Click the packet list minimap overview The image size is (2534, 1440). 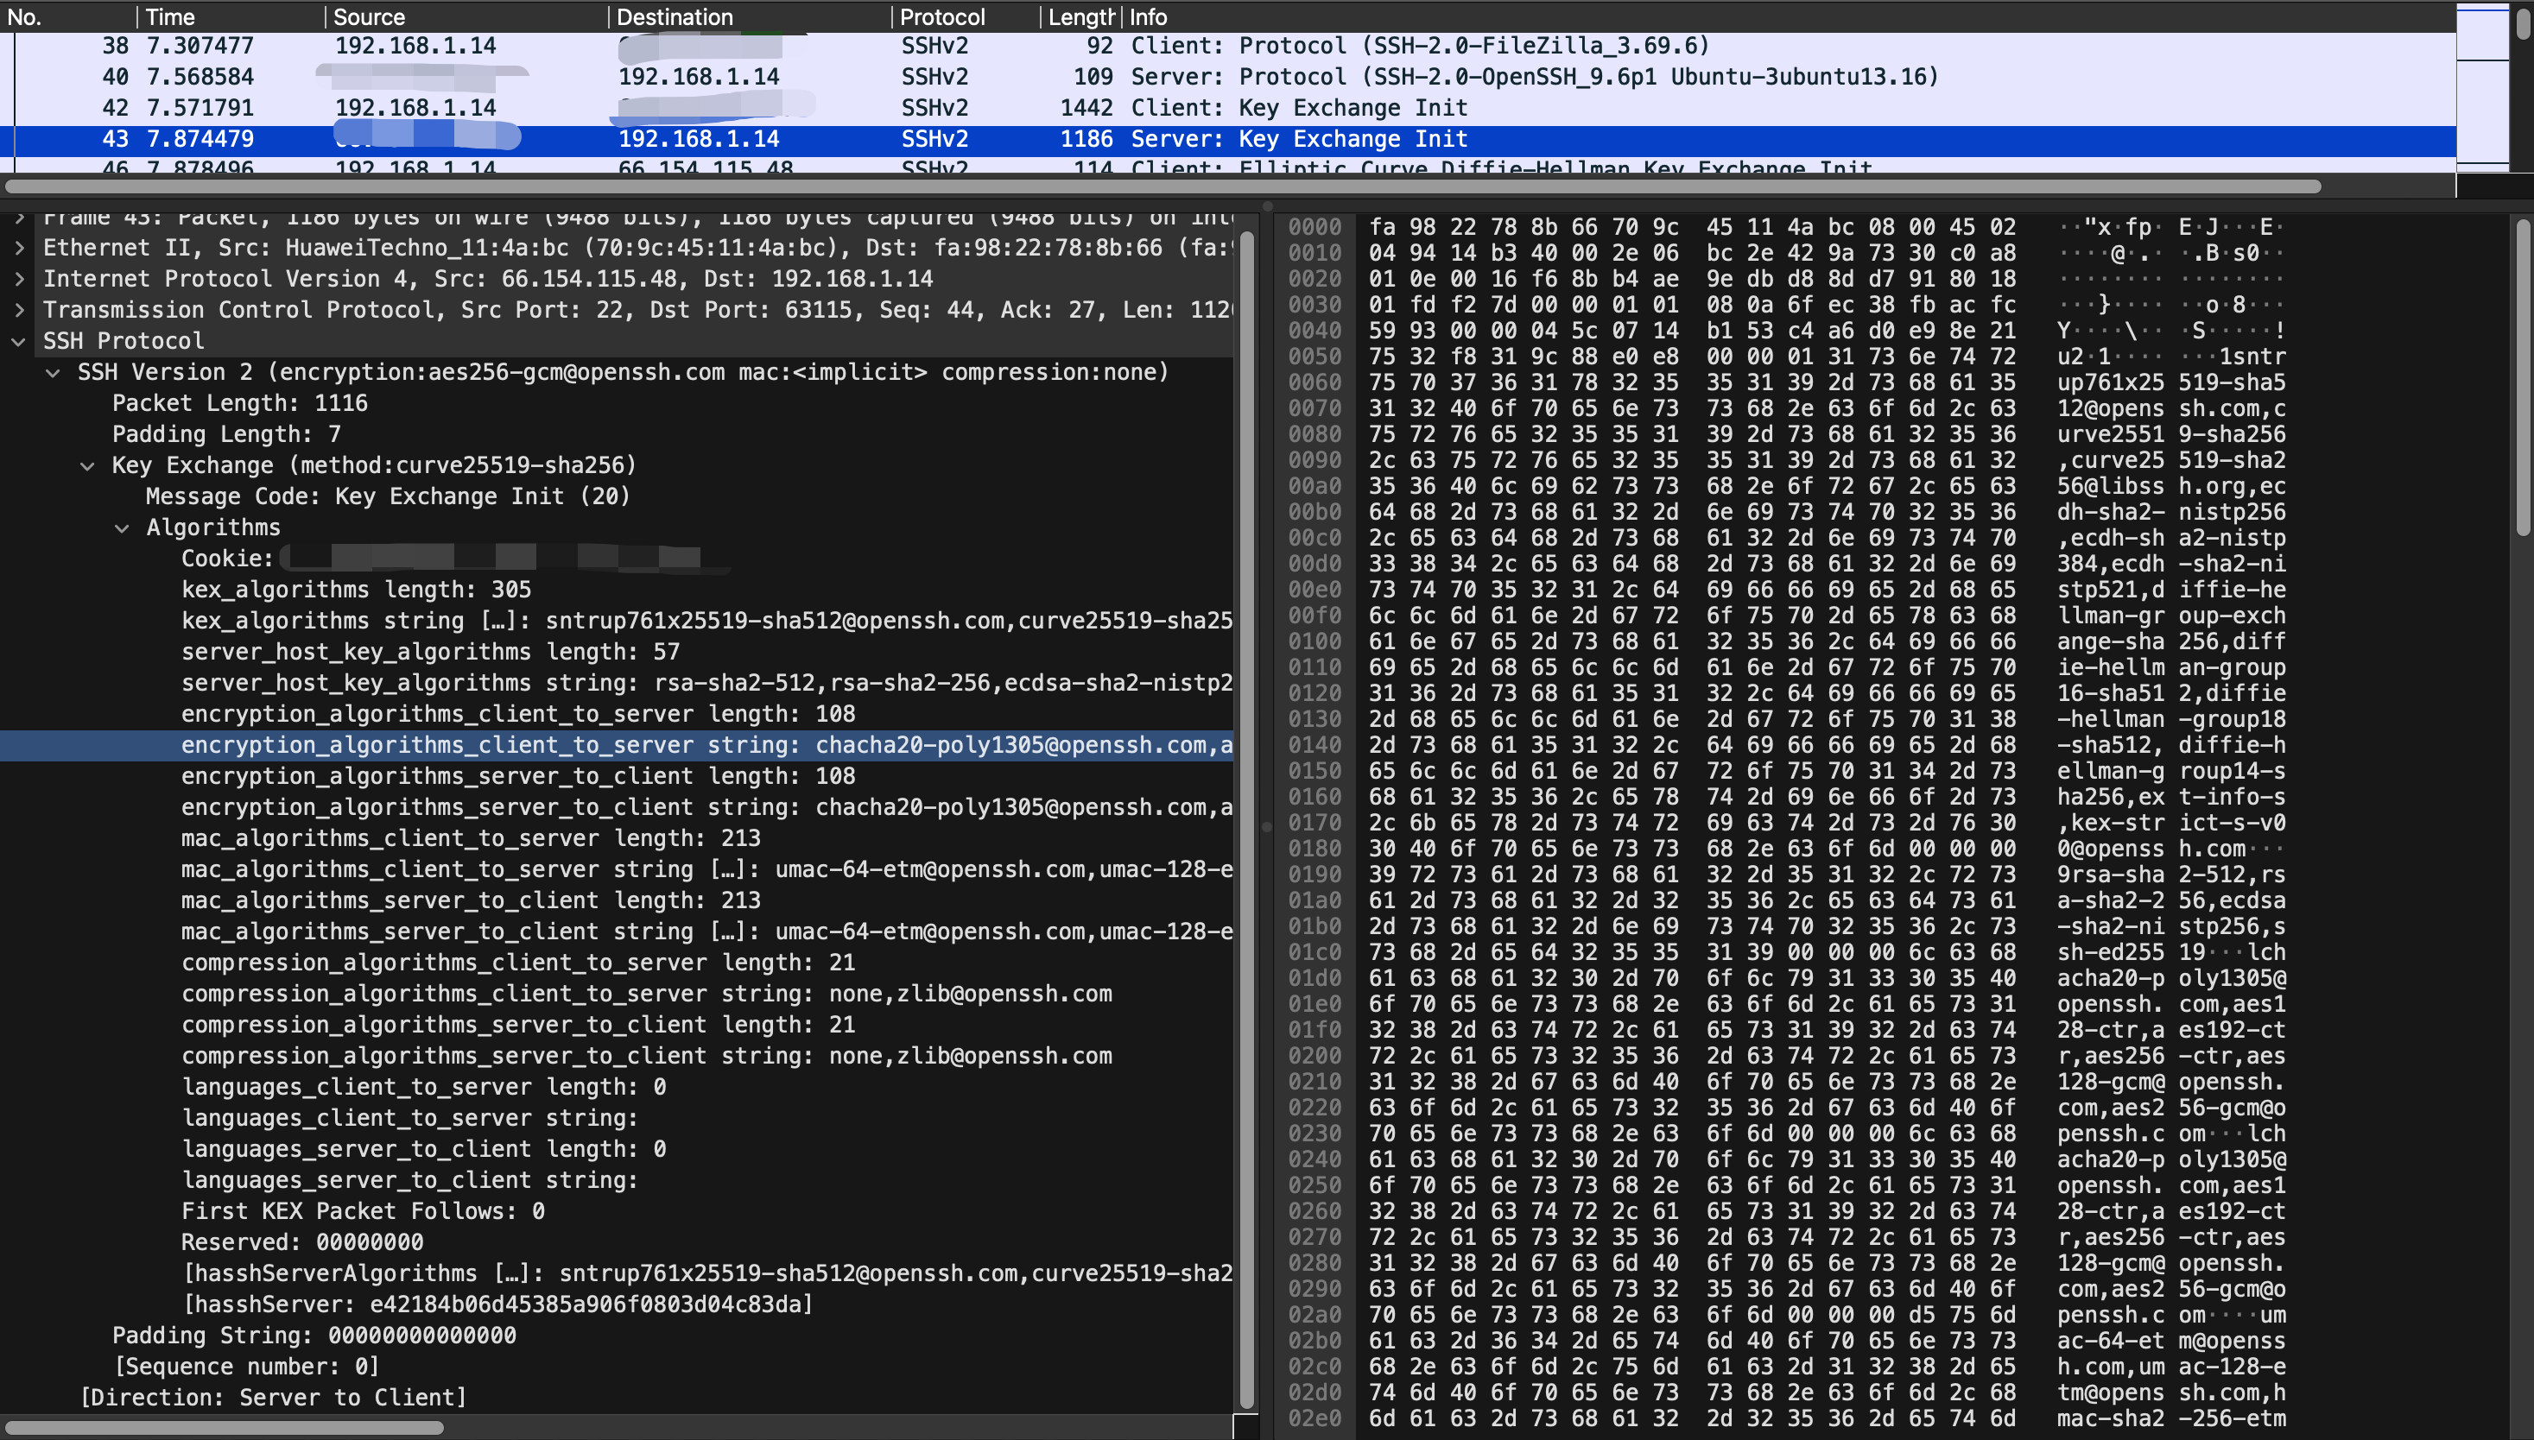coord(2482,87)
